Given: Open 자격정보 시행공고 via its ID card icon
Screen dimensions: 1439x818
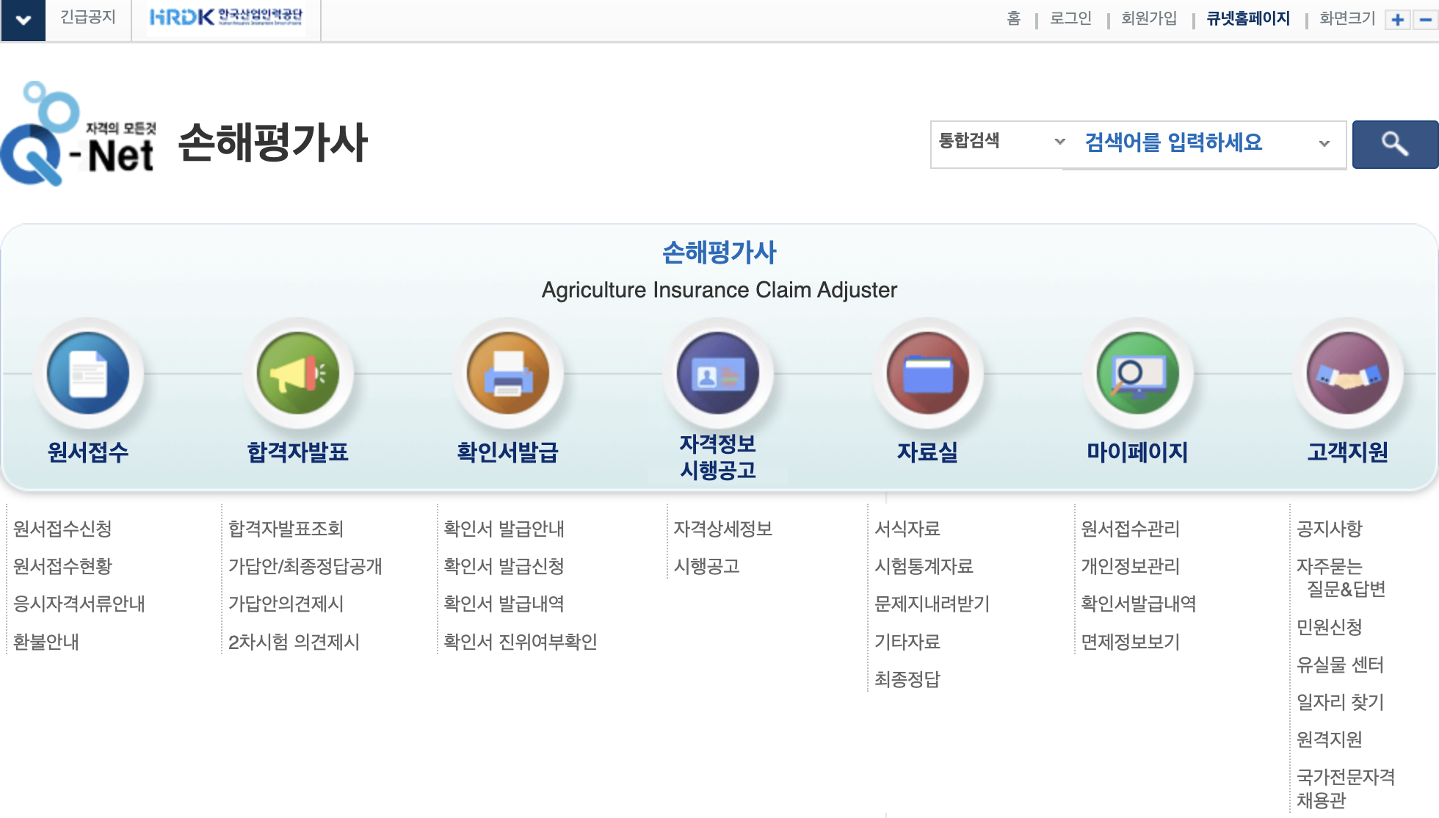Looking at the screenshot, I should 718,373.
